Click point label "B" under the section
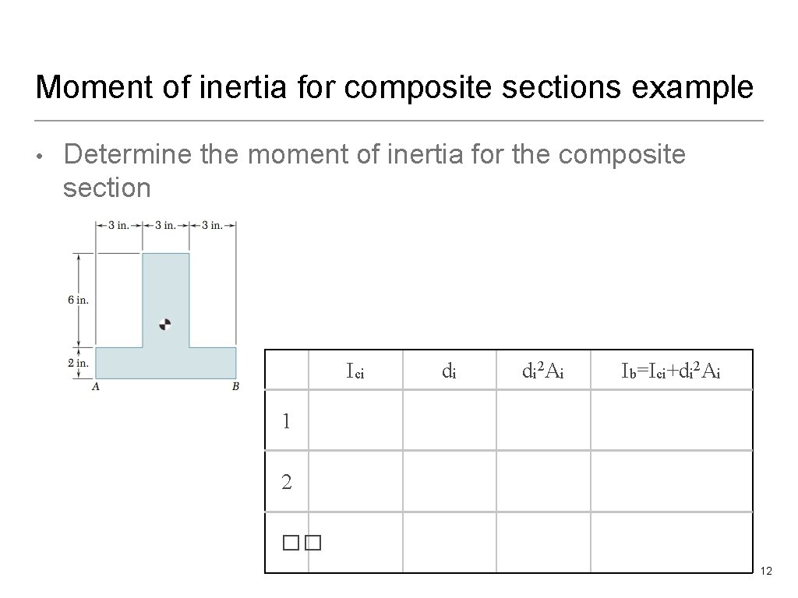The height and width of the screenshot is (598, 798). 235,387
